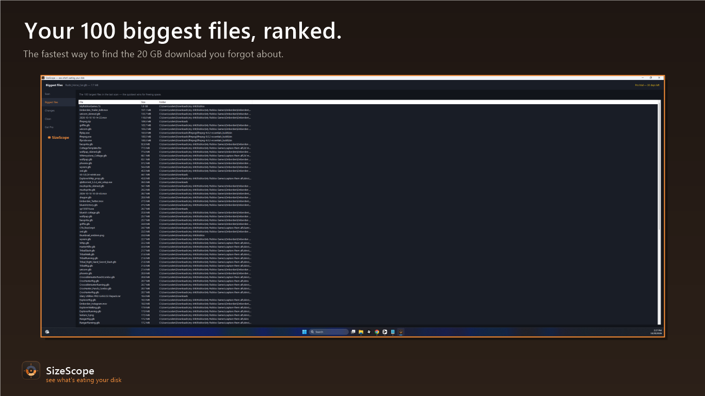This screenshot has width=705, height=396.
Task: Click the taskbar Search box
Action: click(x=329, y=332)
